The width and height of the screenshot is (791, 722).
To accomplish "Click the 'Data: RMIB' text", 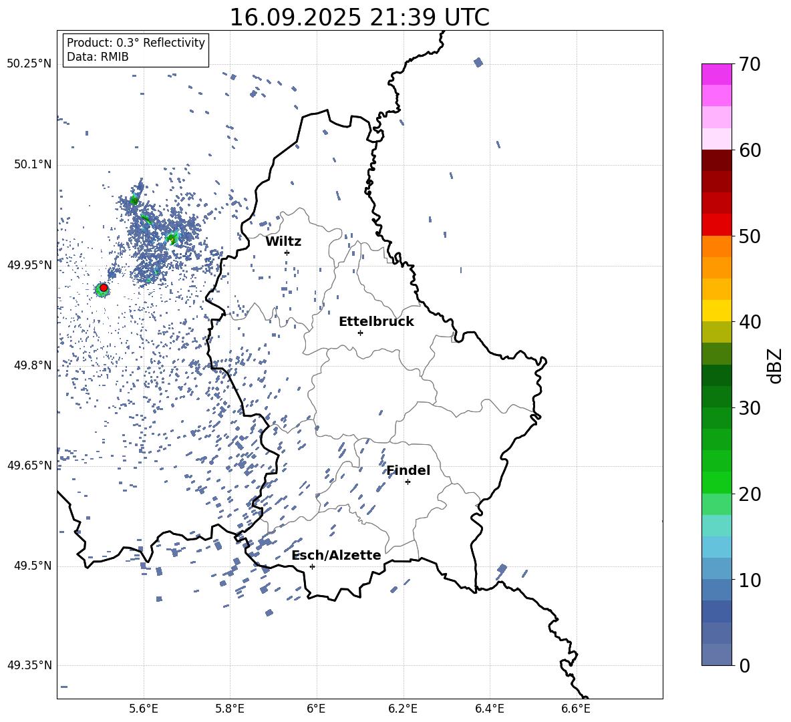I will tap(98, 57).
